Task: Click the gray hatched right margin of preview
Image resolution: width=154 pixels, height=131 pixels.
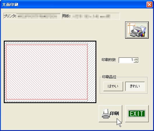Action: [91, 72]
